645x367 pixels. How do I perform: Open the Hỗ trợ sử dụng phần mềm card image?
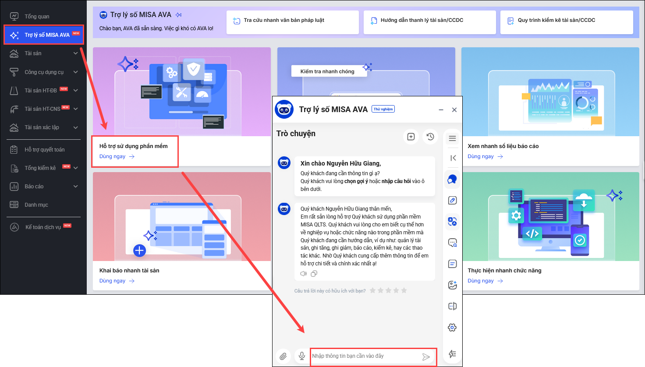pyautogui.click(x=182, y=92)
